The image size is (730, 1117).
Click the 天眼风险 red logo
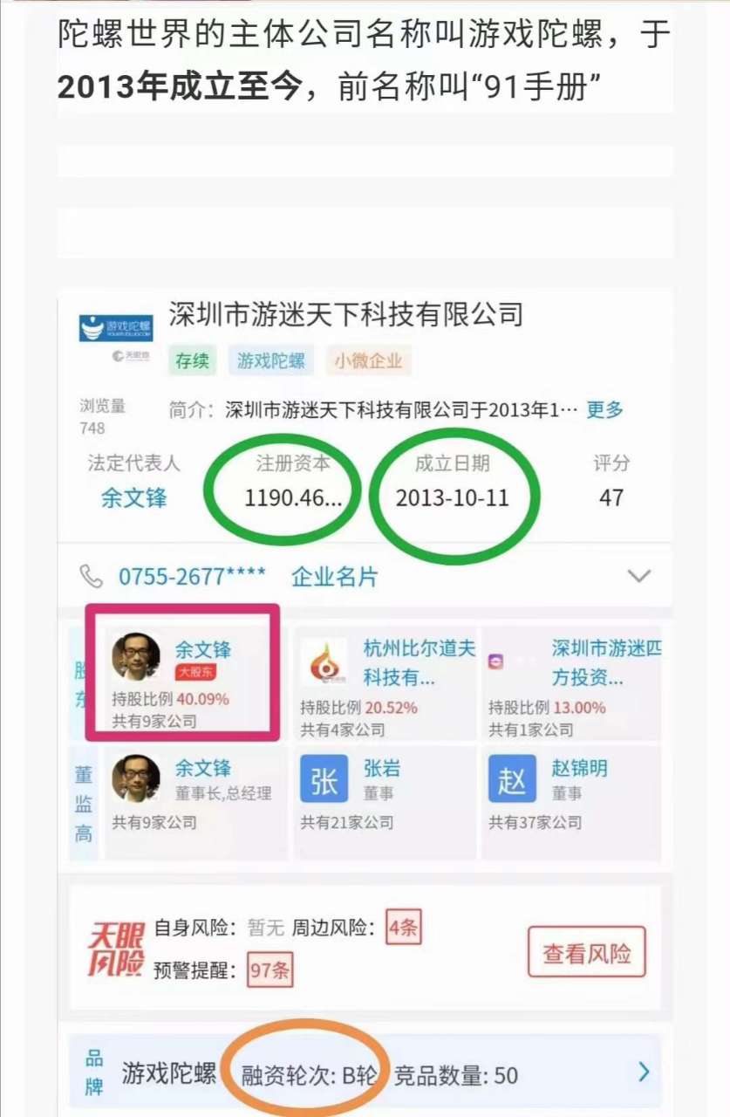click(116, 949)
